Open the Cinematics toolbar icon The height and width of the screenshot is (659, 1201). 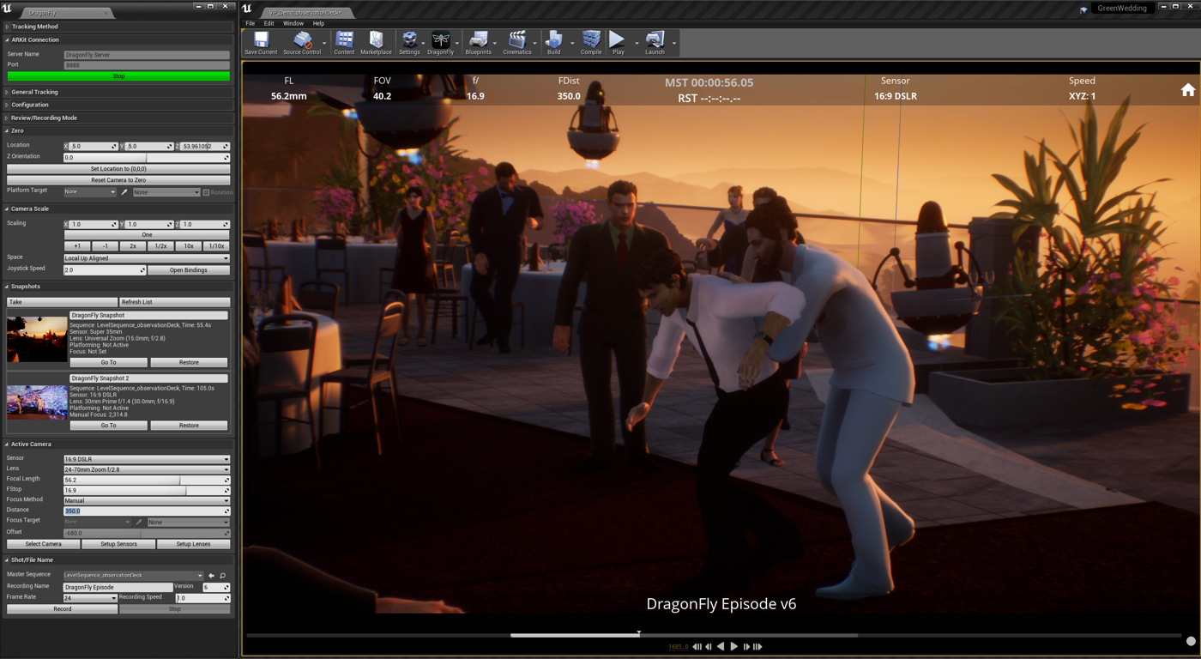tap(517, 43)
